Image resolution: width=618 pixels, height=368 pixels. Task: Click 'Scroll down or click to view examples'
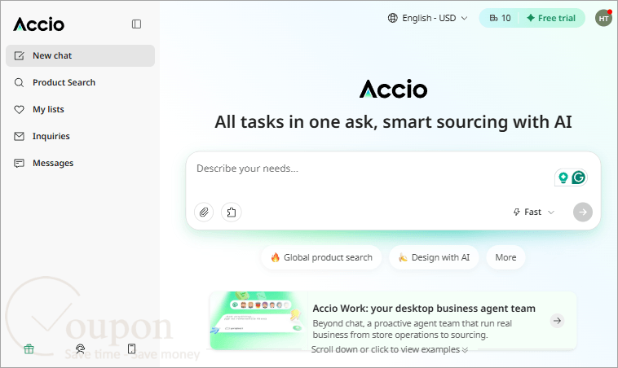[x=390, y=349]
